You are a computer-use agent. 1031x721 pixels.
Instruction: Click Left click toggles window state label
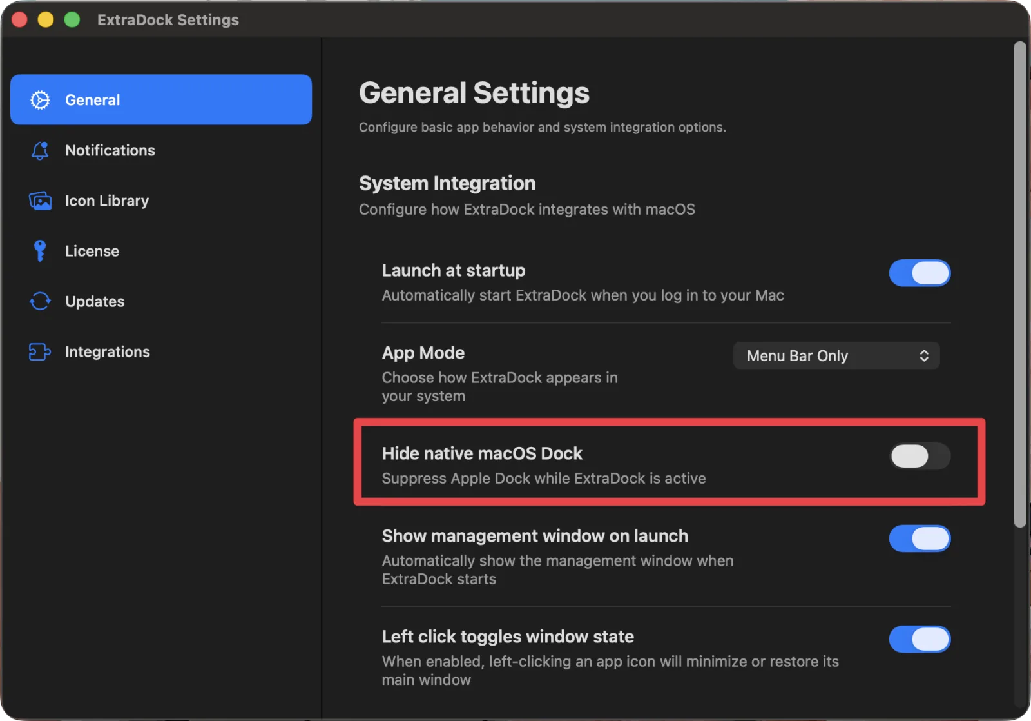click(508, 637)
